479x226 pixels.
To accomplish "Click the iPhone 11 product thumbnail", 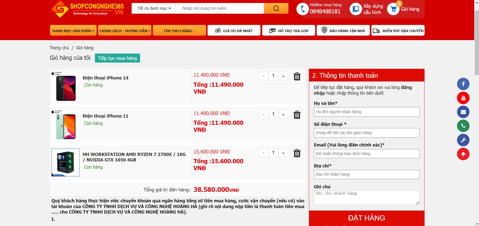I will [x=65, y=125].
